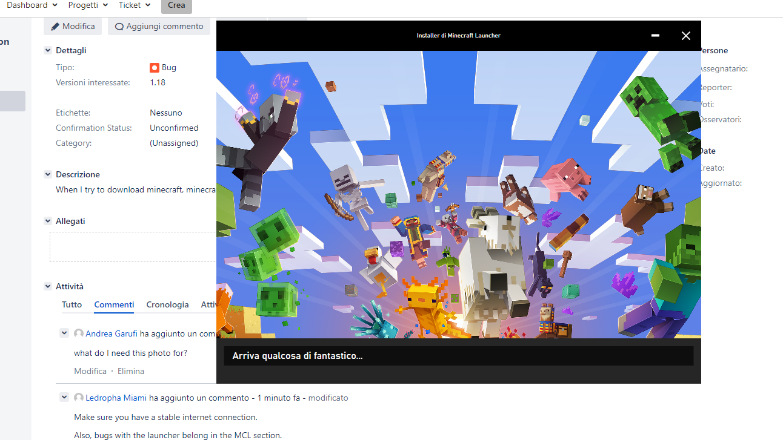Screen dimensions: 783x440
Task: Open the Cronologia activity tab
Action: point(167,304)
